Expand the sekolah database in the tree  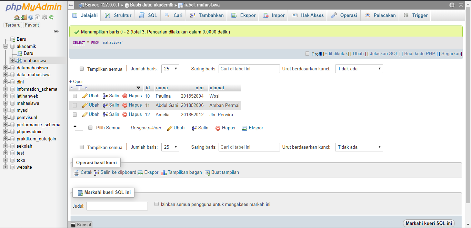(x=5, y=146)
